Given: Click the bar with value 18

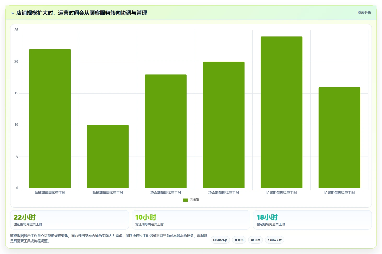Looking at the screenshot, I should click(x=166, y=131).
